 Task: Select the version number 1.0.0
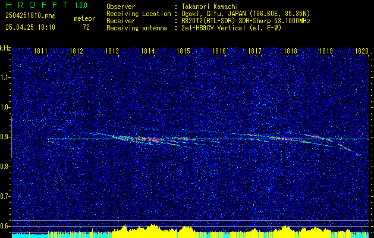click(x=81, y=5)
